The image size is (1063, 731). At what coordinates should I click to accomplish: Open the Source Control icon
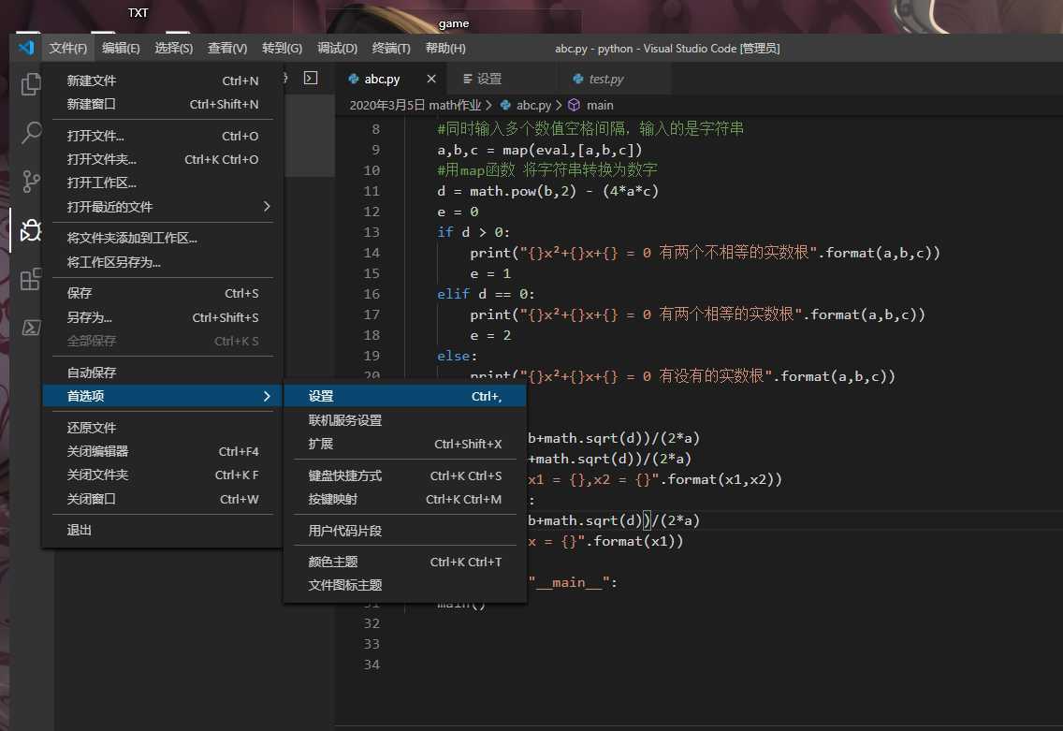click(31, 181)
